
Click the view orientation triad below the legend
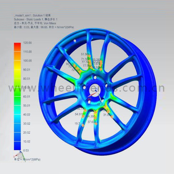pyautogui.click(x=19, y=156)
